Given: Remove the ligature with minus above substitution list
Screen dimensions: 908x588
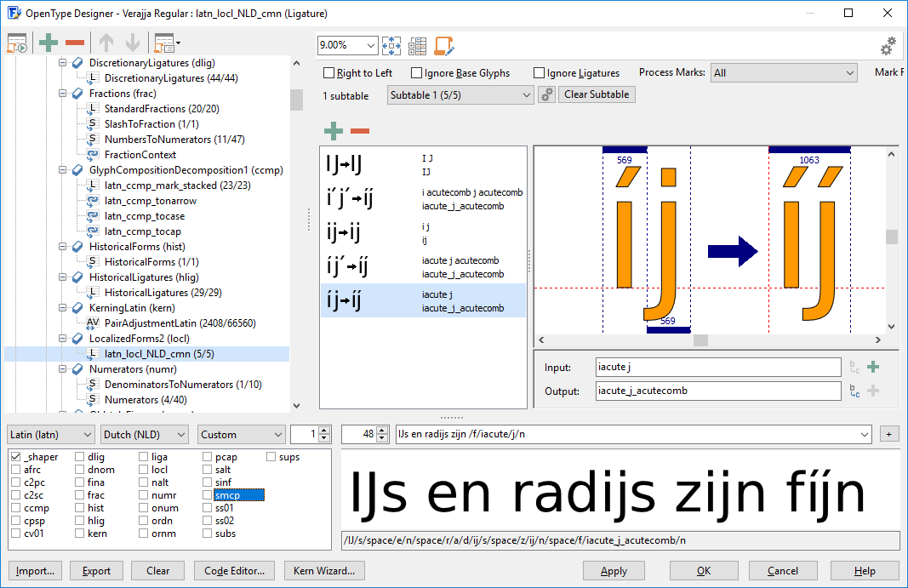Looking at the screenshot, I should tap(360, 131).
